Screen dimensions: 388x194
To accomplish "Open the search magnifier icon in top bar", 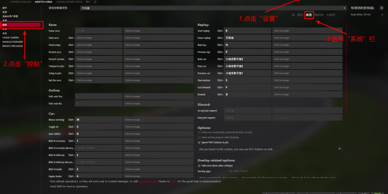I will tap(95, 2).
